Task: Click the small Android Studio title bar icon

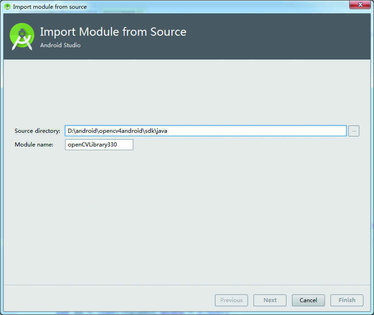Action: [7, 7]
